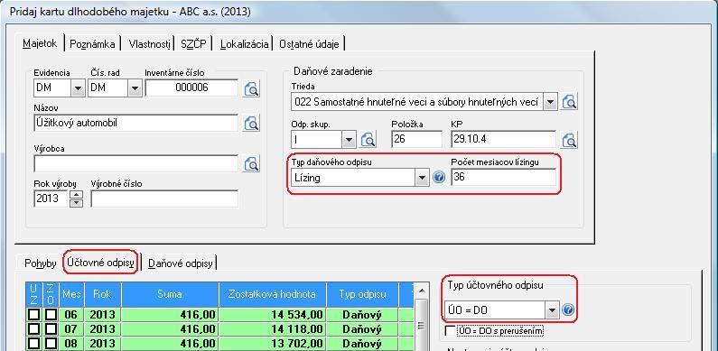The height and width of the screenshot is (351, 718).
Task: Check the UZ box in row 08 2013
Action: pyautogui.click(x=34, y=344)
